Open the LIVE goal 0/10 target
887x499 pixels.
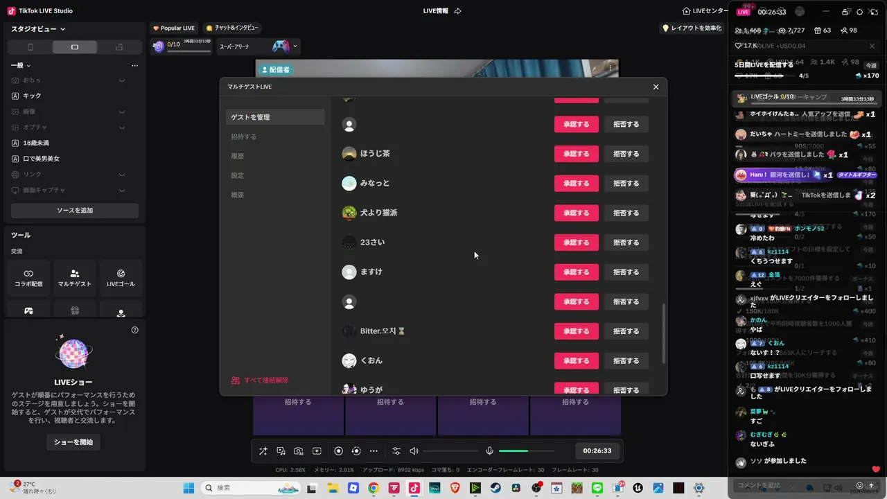click(x=182, y=46)
